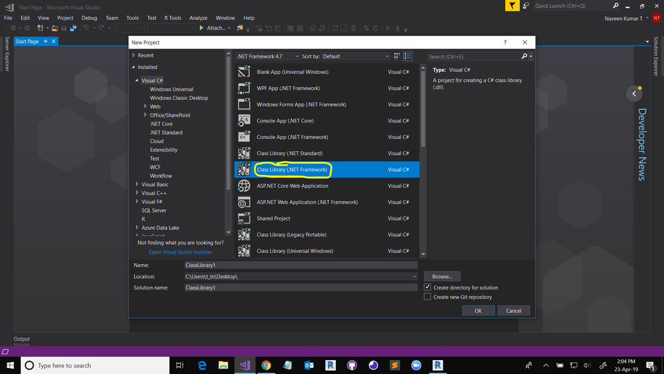Screen dimensions: 664x374
Task: Click the template list vertical scrollbar
Action: tap(423, 109)
